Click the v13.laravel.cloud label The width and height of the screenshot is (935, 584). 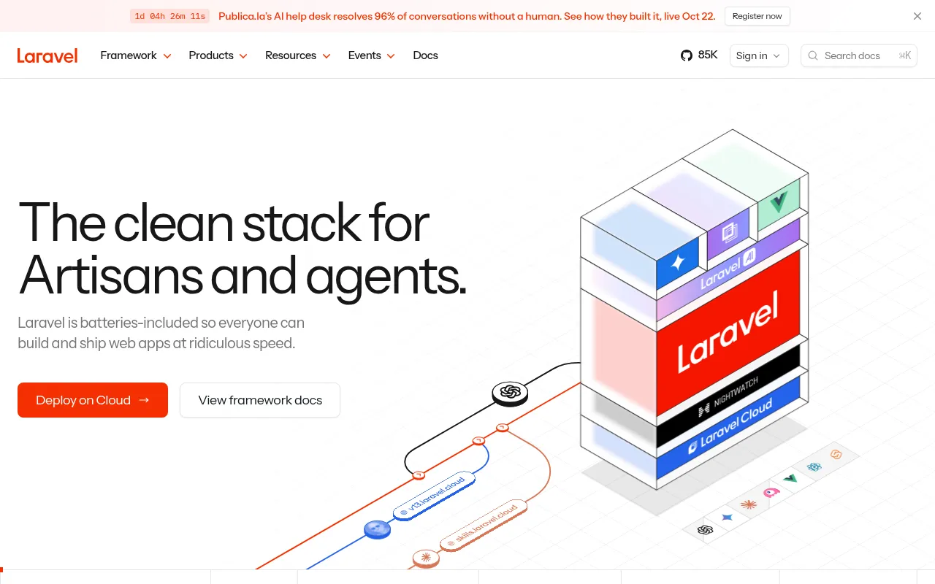click(x=434, y=496)
